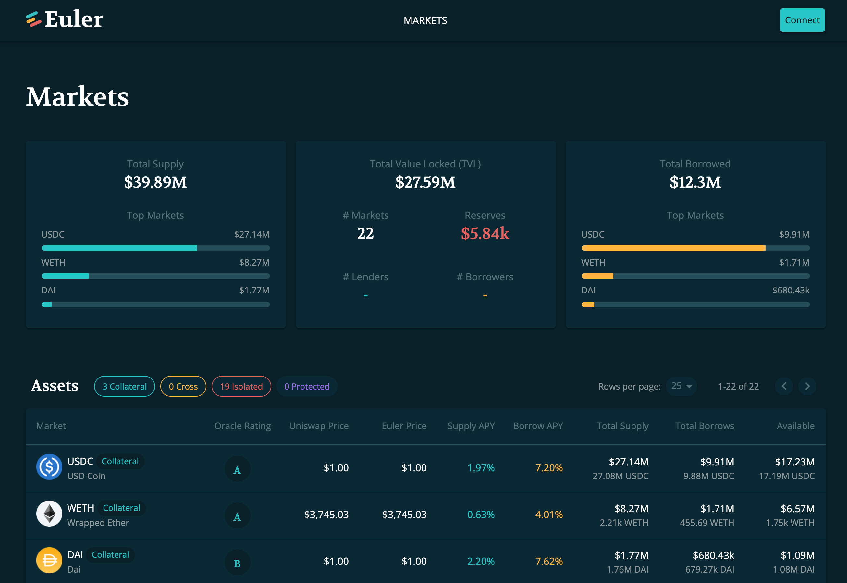Click the Collateral tag on USDC row
This screenshot has height=583, width=847.
(120, 461)
